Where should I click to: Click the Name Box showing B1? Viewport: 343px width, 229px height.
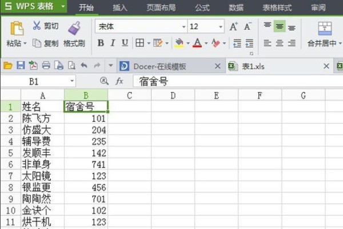(x=38, y=81)
